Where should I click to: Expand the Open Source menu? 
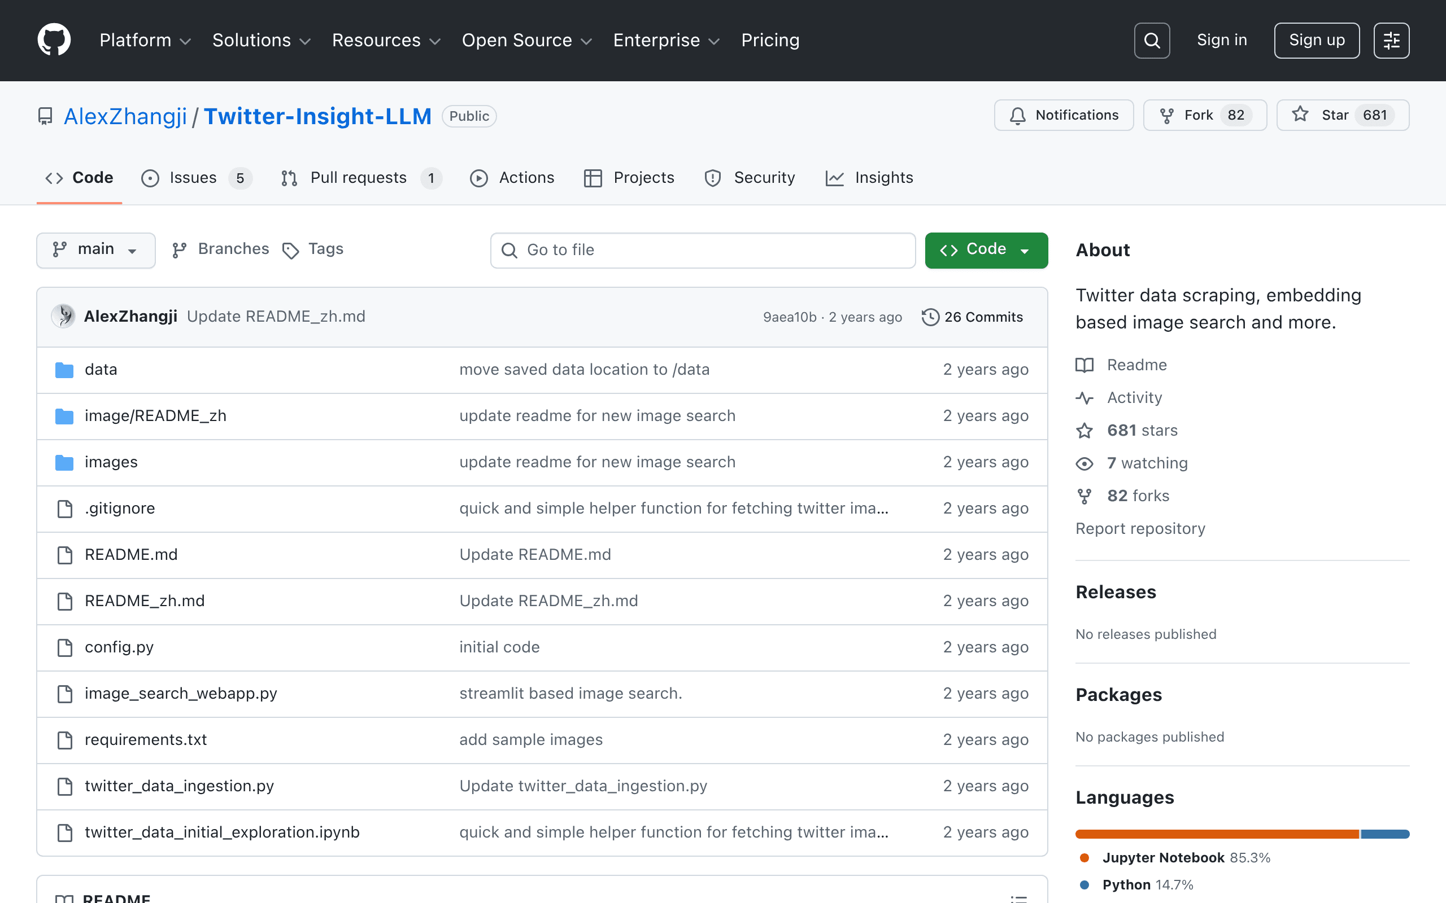(527, 40)
